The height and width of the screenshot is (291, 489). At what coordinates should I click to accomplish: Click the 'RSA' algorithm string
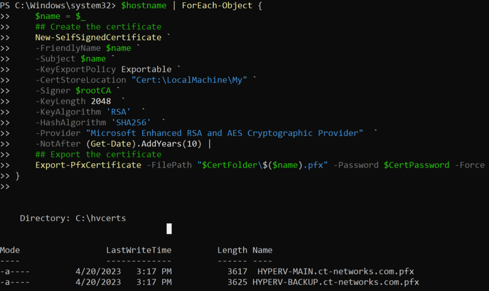tap(118, 111)
